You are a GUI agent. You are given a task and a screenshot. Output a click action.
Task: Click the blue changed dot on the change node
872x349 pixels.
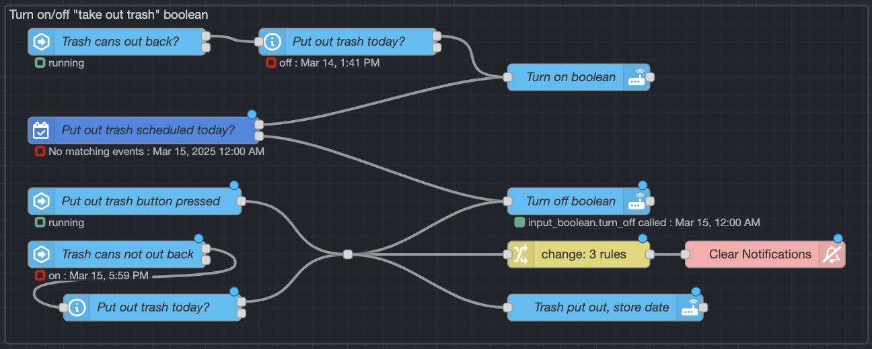[x=642, y=239]
